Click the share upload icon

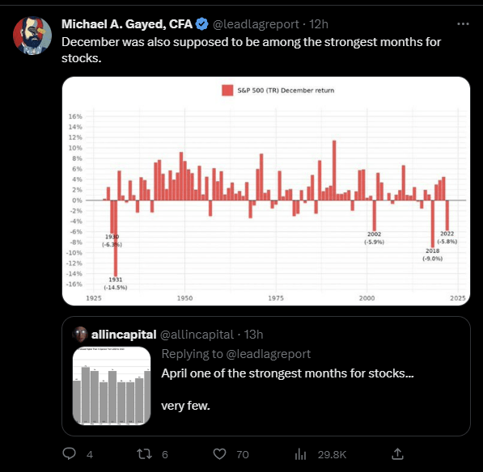tap(397, 454)
